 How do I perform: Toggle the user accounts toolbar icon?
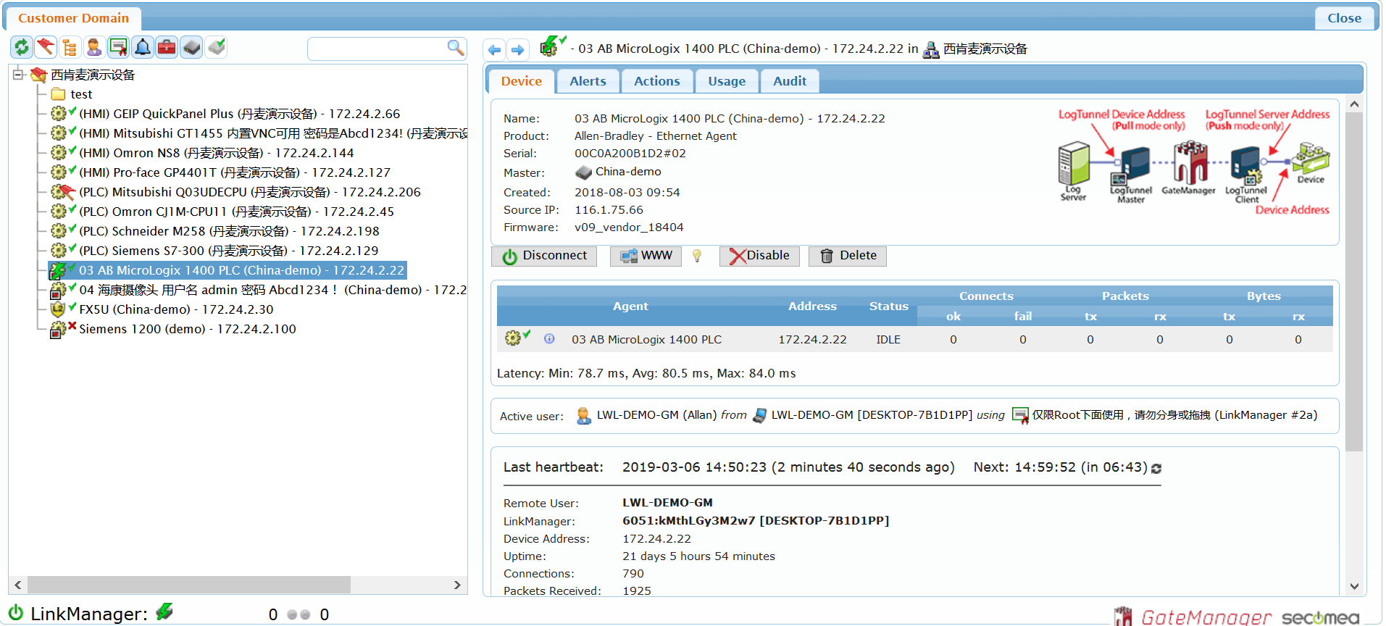pyautogui.click(x=94, y=48)
